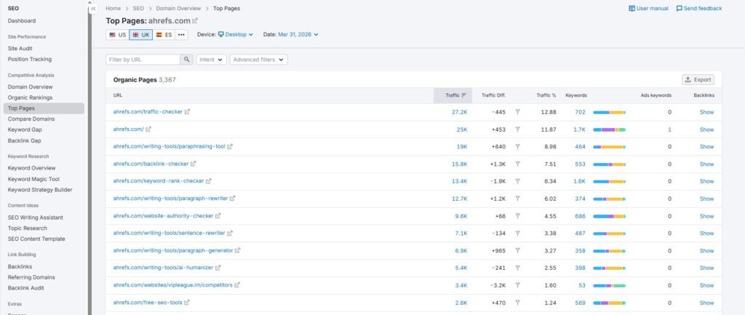Select the UK database flag button
The height and width of the screenshot is (315, 745).
tap(140, 35)
